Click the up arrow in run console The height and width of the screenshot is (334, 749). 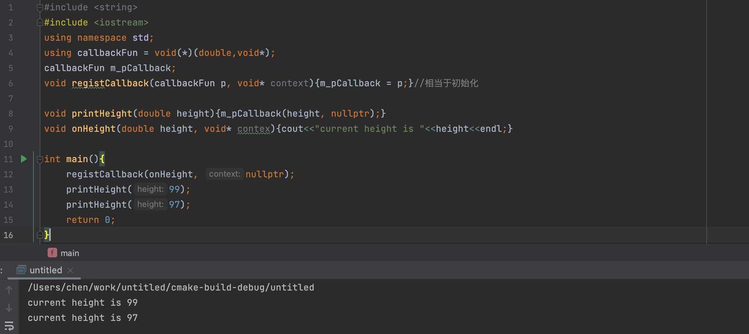tap(9, 290)
